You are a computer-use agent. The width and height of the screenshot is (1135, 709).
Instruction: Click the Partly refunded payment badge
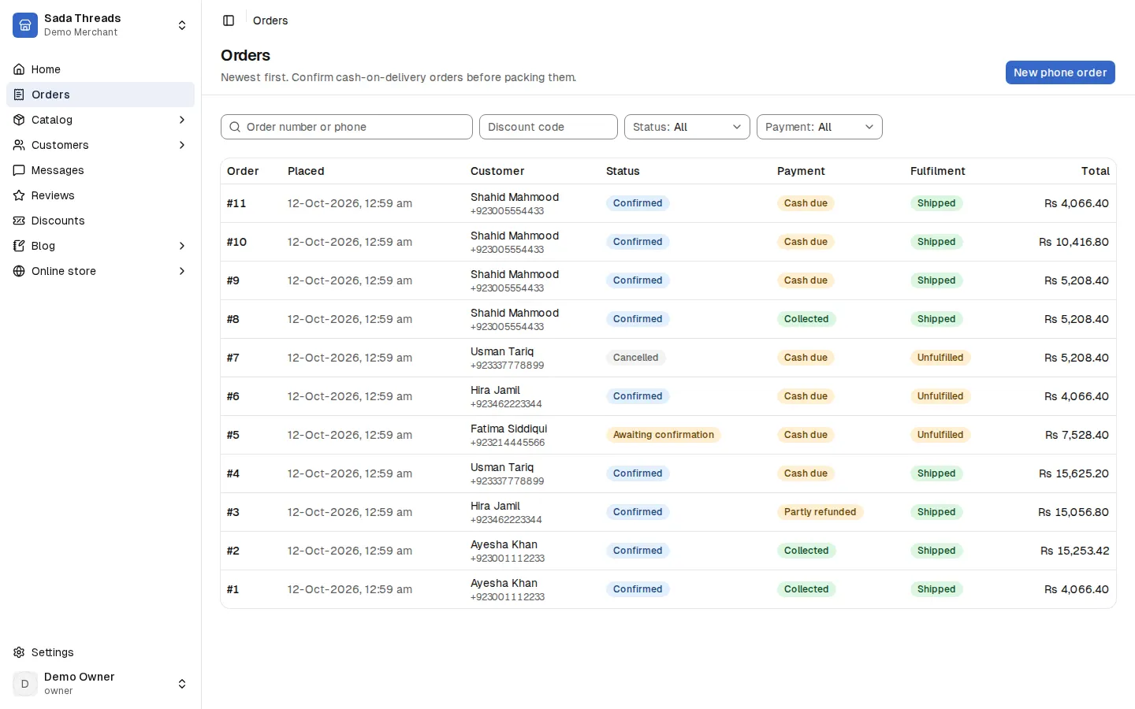[820, 512]
